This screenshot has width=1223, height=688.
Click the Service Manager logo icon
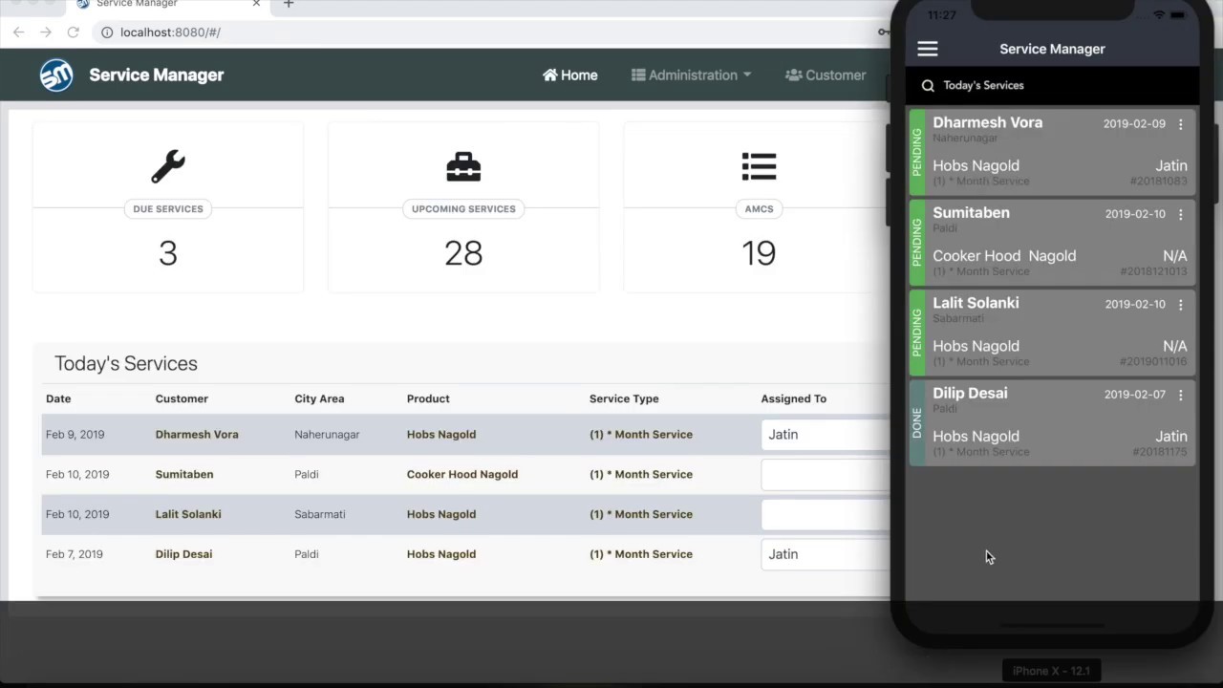[x=56, y=75]
